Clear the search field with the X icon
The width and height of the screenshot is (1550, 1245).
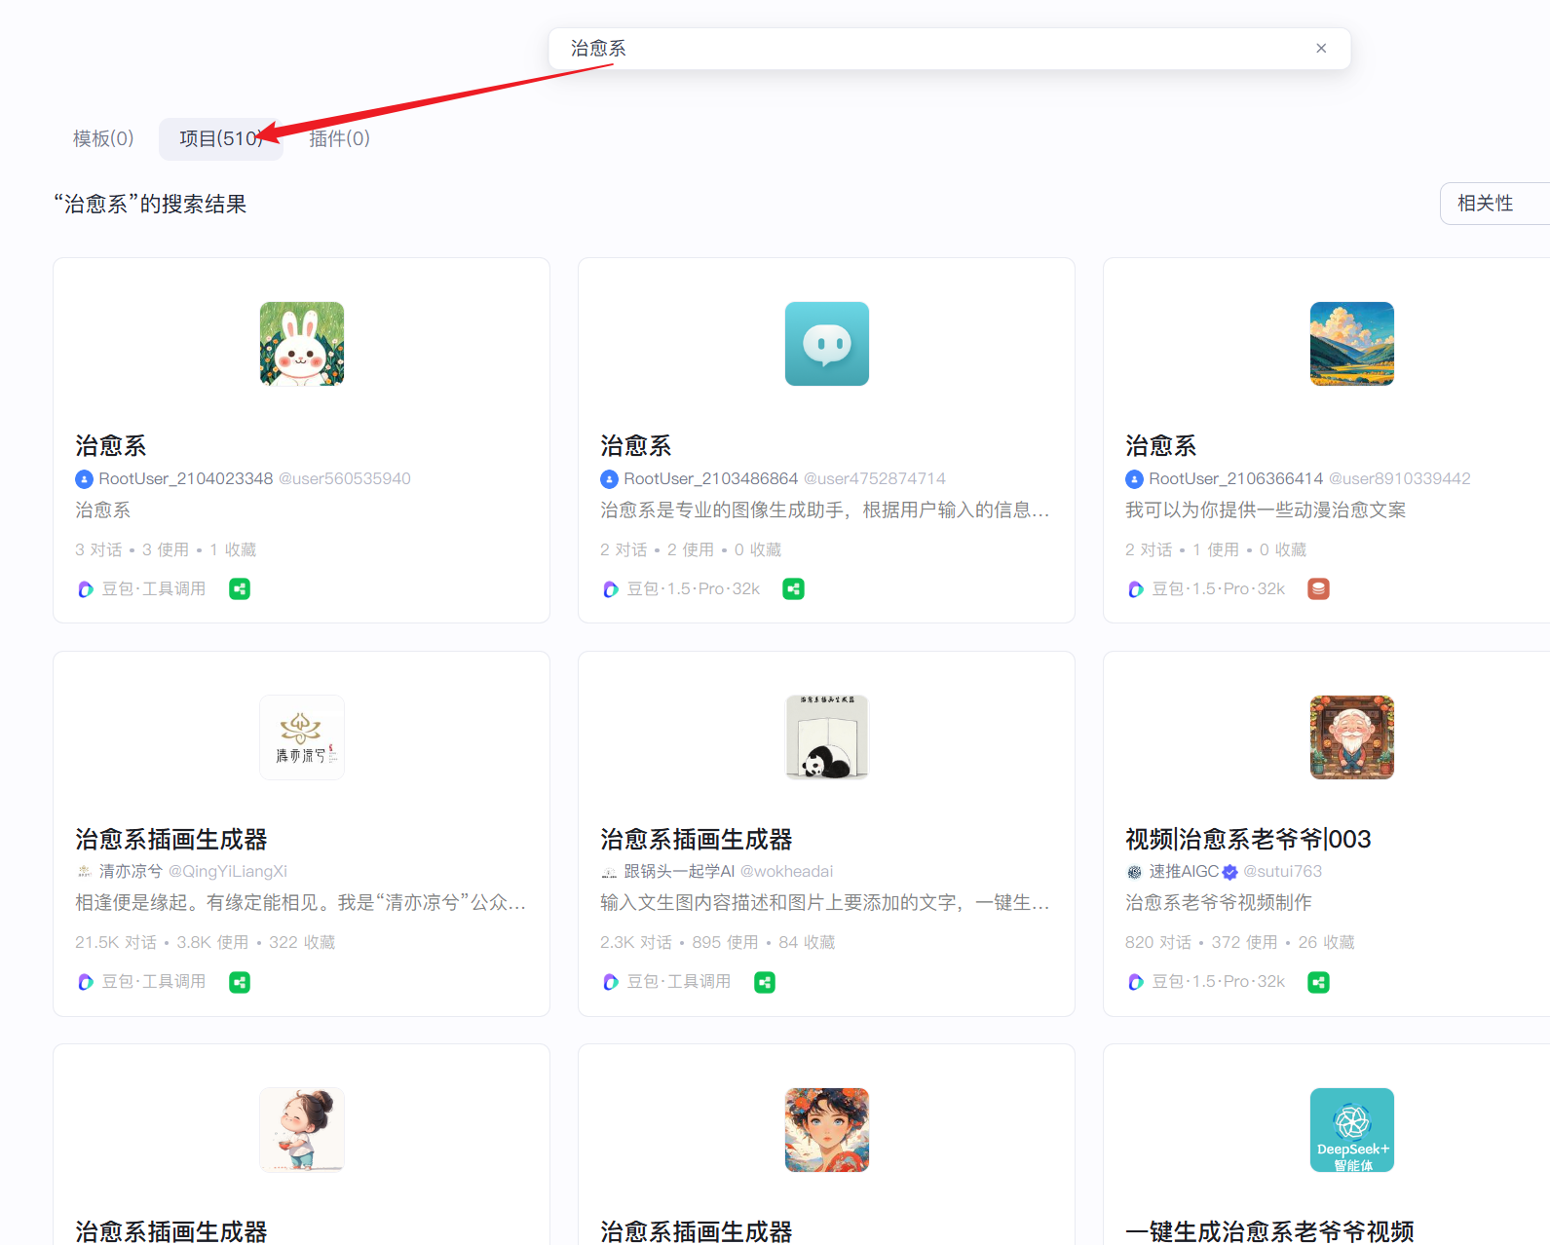[x=1321, y=49]
